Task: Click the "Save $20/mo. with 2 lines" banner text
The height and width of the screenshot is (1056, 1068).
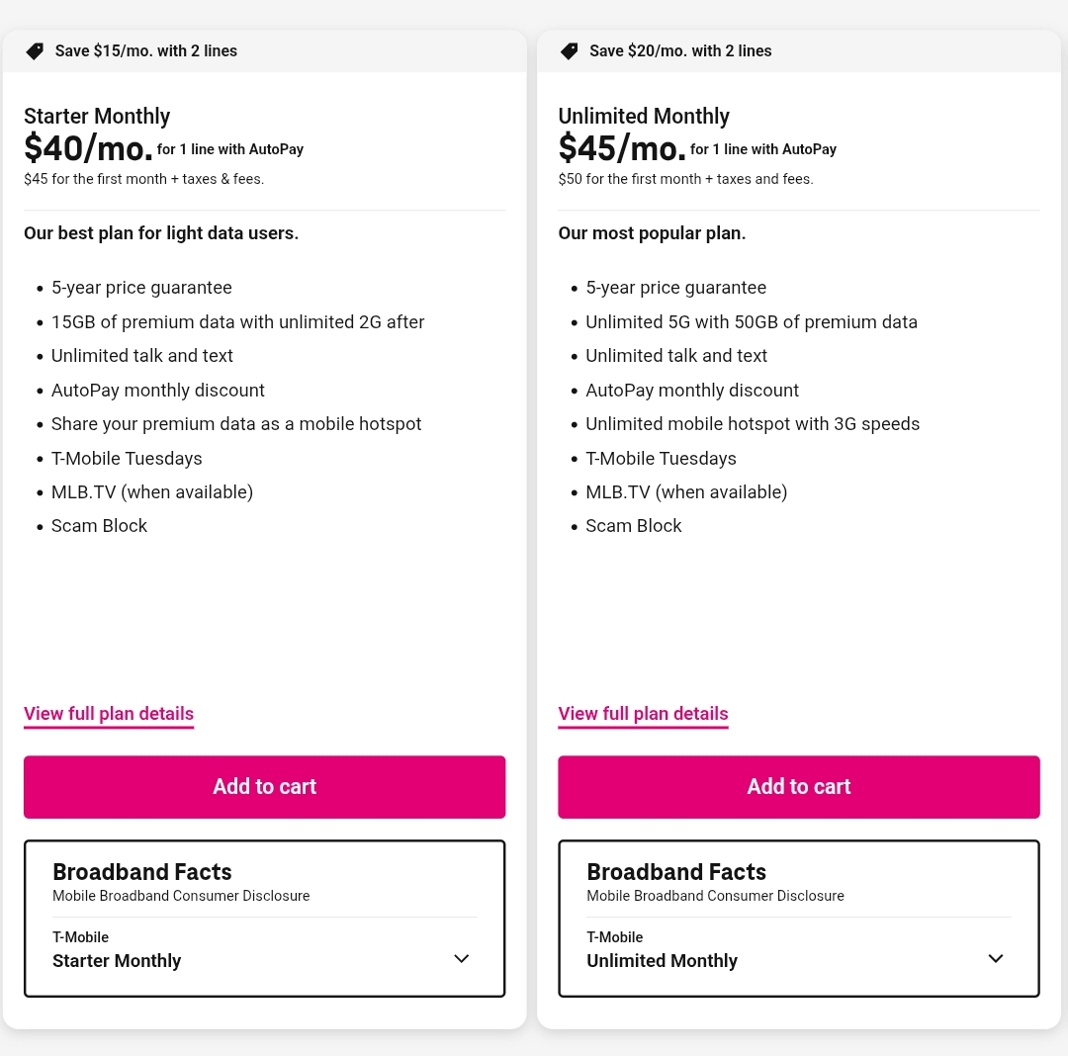Action: pos(680,51)
